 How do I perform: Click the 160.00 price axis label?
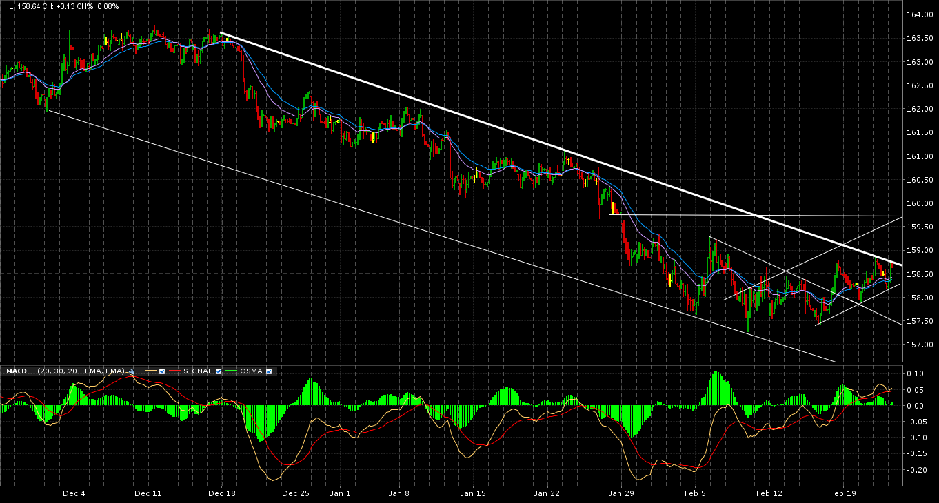tap(920, 203)
